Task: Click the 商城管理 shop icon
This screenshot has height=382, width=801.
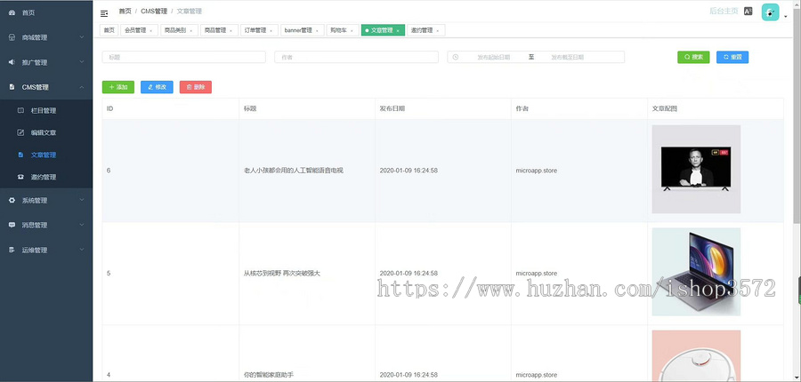Action: coord(12,37)
